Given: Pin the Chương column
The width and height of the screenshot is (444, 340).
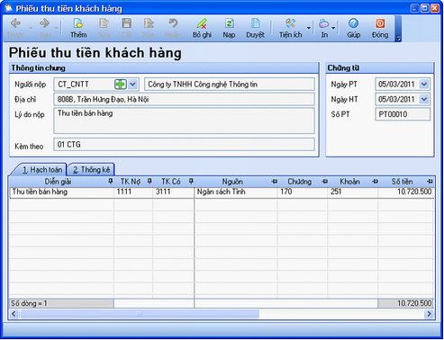Looking at the screenshot, I should 324,182.
